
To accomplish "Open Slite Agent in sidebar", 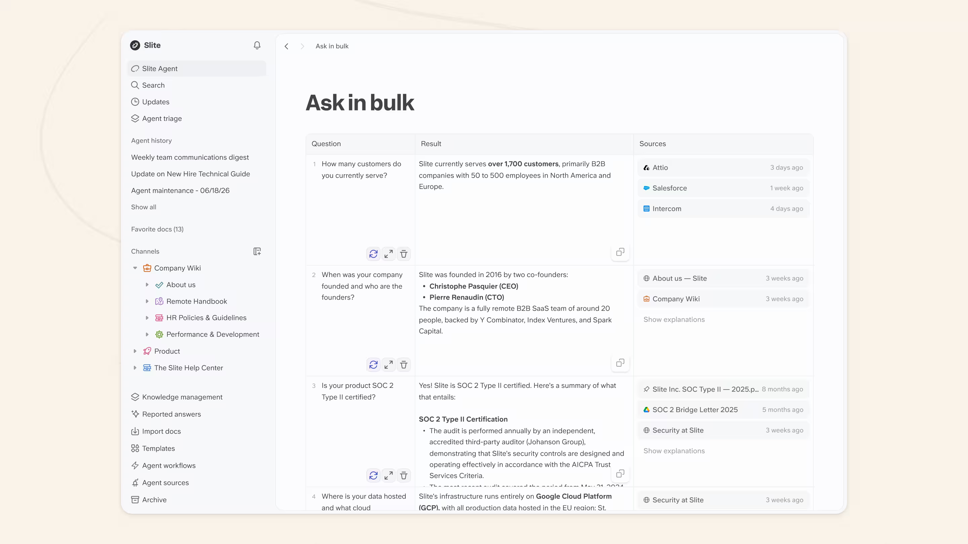I will (x=197, y=69).
